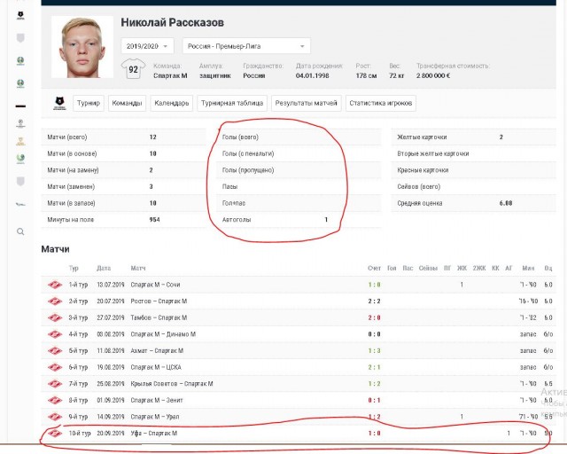Open the Champions League logo in sidebar

(20, 123)
